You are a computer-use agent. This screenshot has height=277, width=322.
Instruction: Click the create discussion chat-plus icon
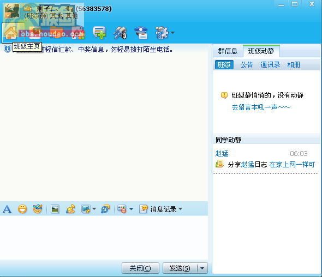(x=99, y=33)
